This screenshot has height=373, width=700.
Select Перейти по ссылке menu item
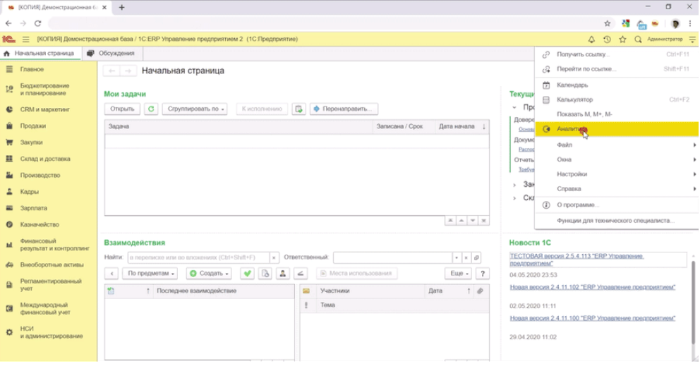[617, 69]
